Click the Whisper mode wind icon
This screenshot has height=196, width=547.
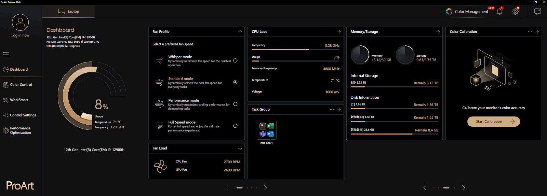(159, 60)
